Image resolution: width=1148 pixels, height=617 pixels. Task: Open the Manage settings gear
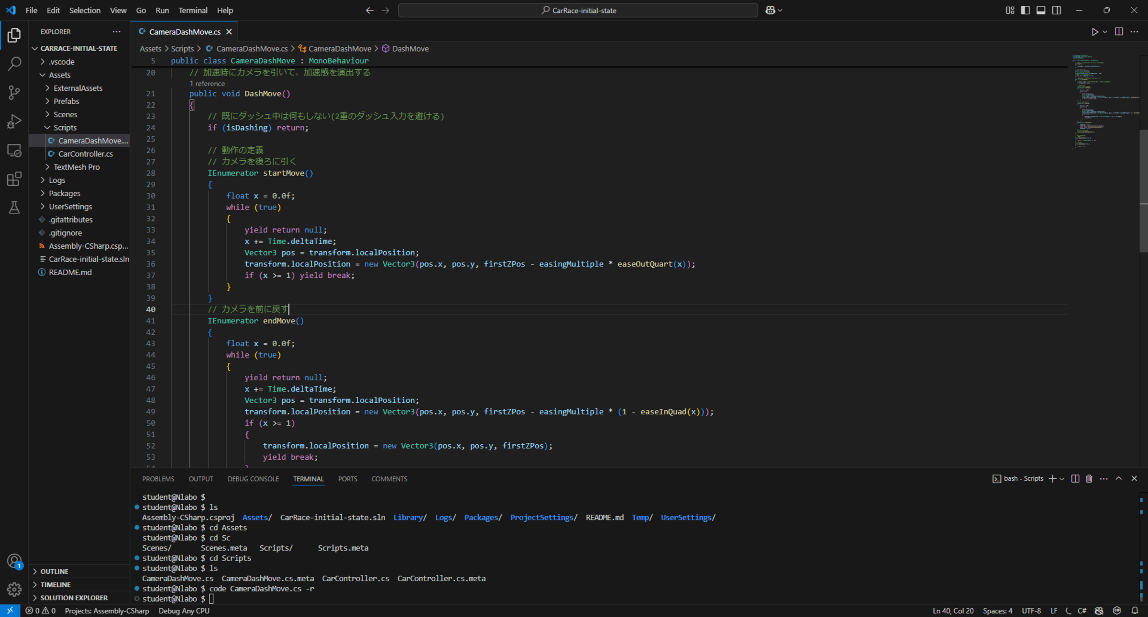(14, 589)
